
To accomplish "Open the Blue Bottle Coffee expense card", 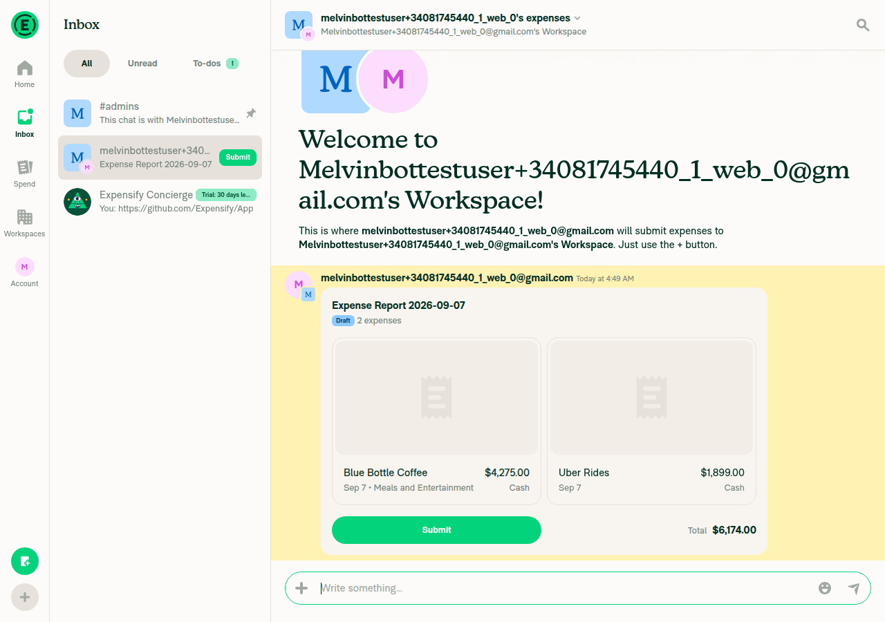I will (x=436, y=421).
